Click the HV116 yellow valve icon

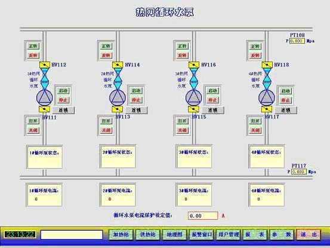pos(194,65)
